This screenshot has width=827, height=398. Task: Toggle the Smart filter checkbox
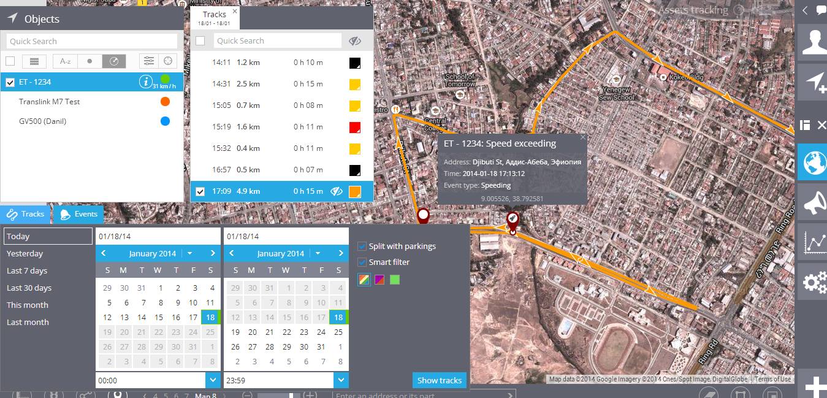click(362, 262)
